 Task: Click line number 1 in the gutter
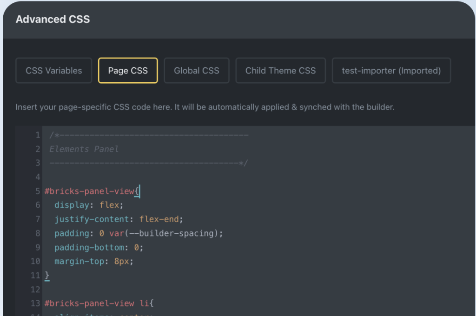(x=37, y=135)
